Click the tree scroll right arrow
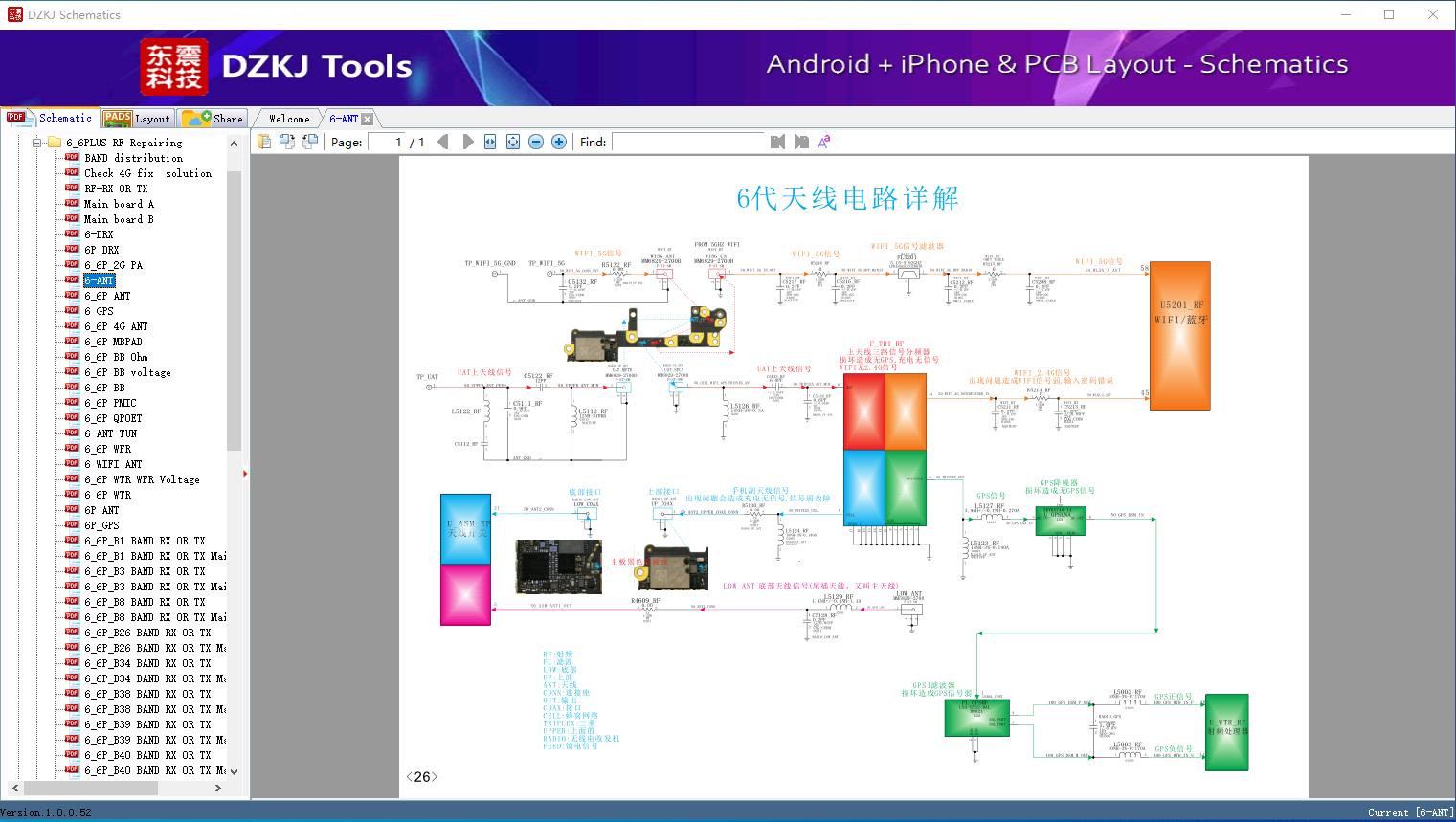Screen dimensions: 1456x822 coord(218,788)
